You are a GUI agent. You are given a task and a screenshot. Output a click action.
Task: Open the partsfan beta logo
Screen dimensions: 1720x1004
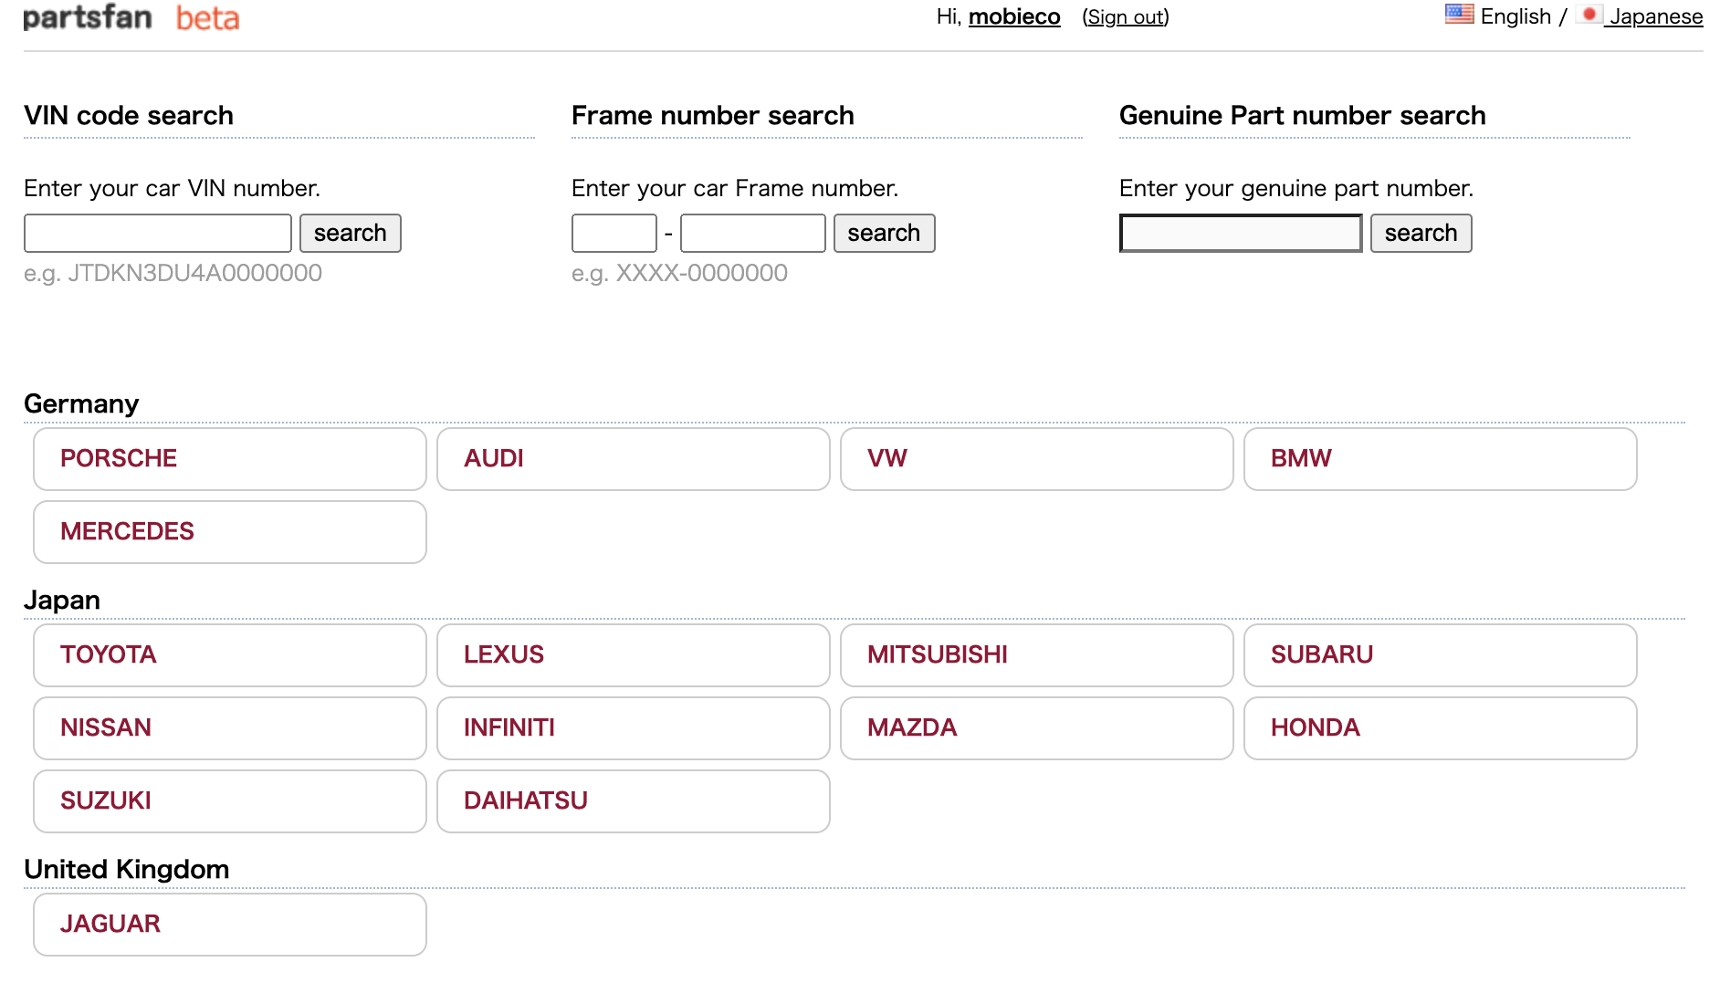(x=131, y=17)
